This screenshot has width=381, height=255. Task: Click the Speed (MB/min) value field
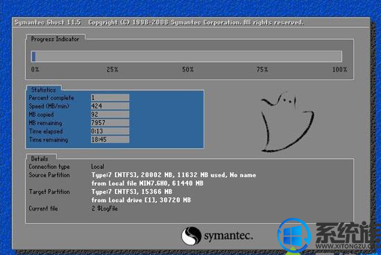click(x=110, y=106)
